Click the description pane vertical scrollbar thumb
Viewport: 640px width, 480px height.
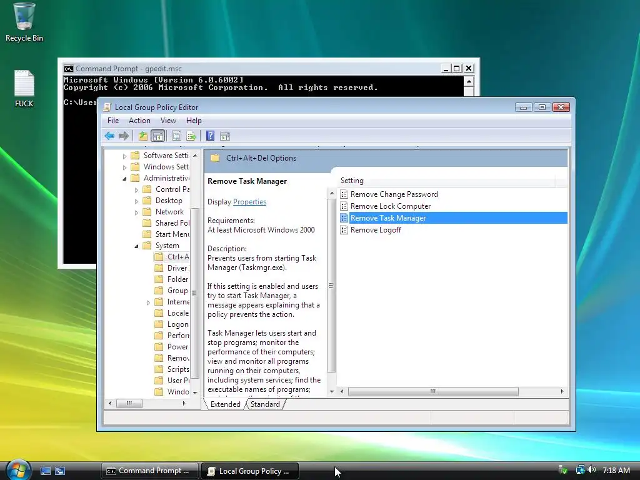[331, 285]
